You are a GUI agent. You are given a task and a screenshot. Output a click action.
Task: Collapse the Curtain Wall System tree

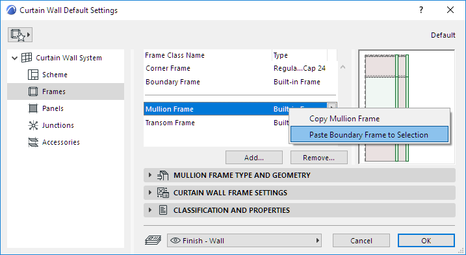tap(14, 58)
